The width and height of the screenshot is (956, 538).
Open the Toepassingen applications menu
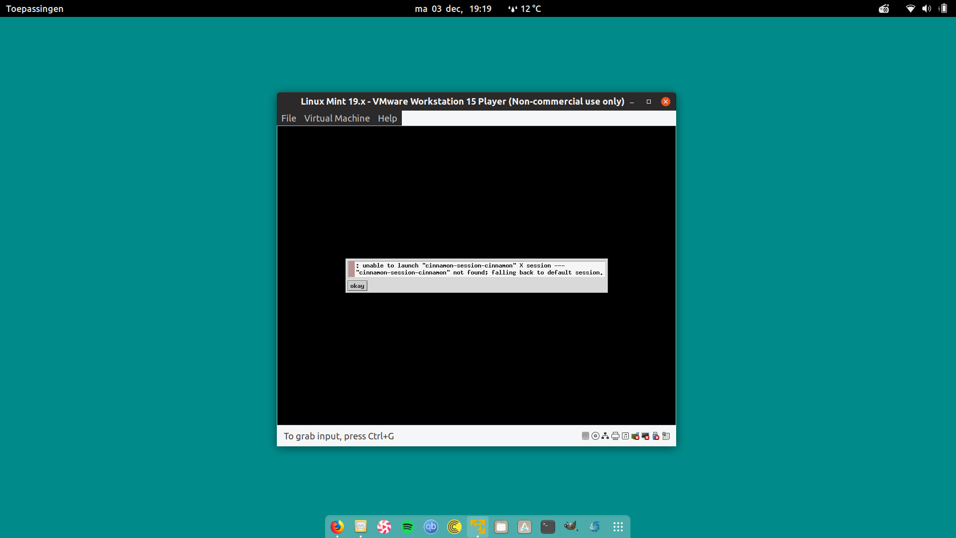click(x=35, y=8)
